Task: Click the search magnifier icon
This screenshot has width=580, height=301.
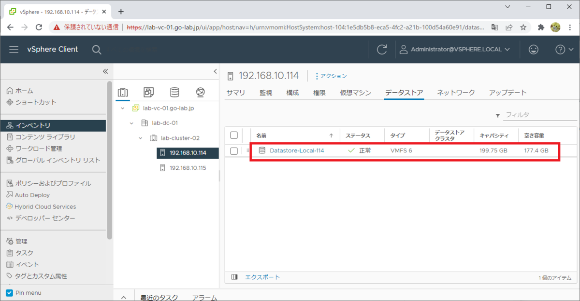Action: tap(97, 50)
